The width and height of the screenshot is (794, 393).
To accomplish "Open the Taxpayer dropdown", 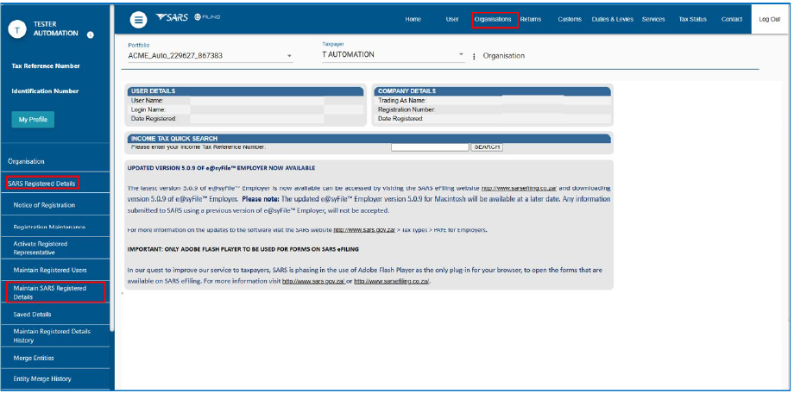I will pyautogui.click(x=462, y=55).
